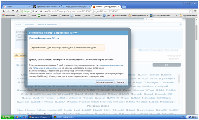Viewport: 199px width, 120px height.
Task: Open the Новости bookmark
Action: pos(64,16)
